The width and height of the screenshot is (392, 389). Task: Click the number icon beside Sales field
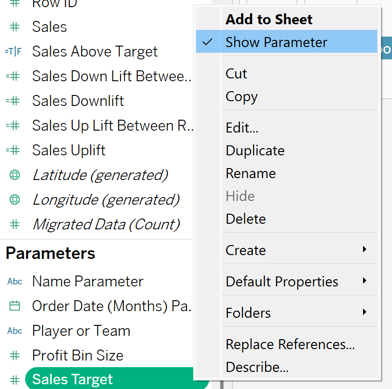coord(15,27)
